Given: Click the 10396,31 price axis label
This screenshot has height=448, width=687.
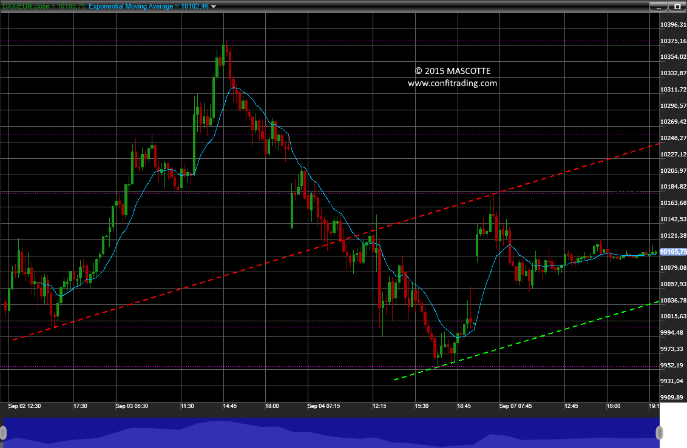Looking at the screenshot, I should coord(673,24).
